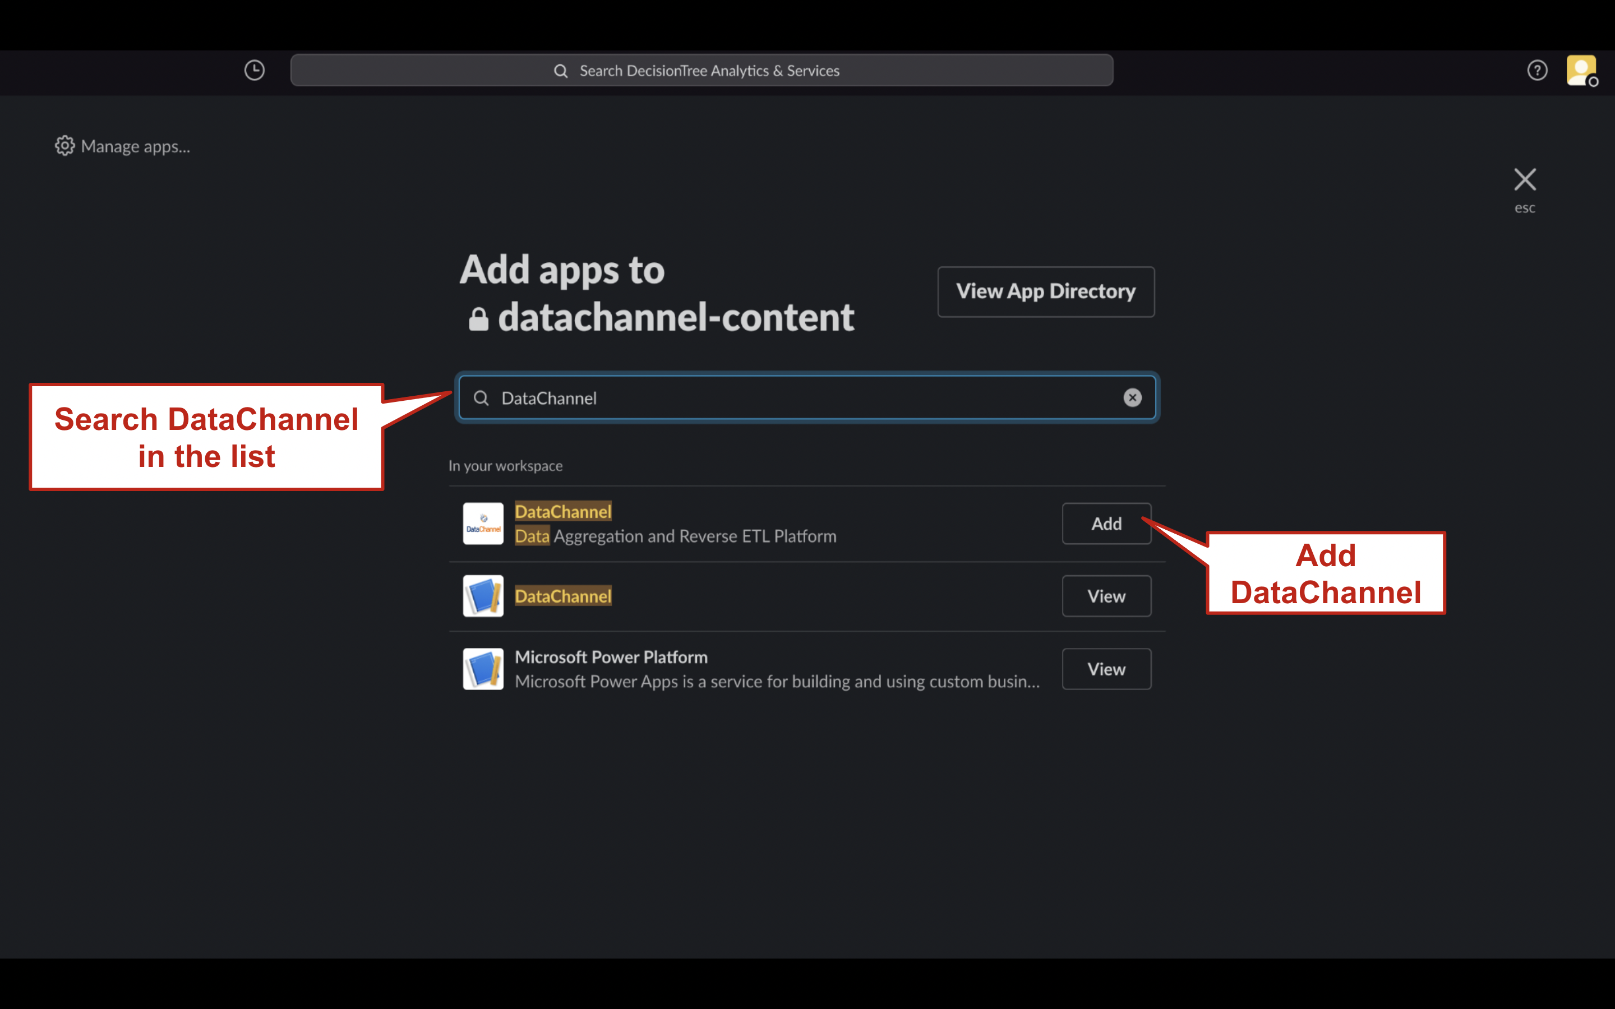The image size is (1615, 1009).
Task: Click the Search DecisionTree Analytics & Services bar
Action: 702,70
